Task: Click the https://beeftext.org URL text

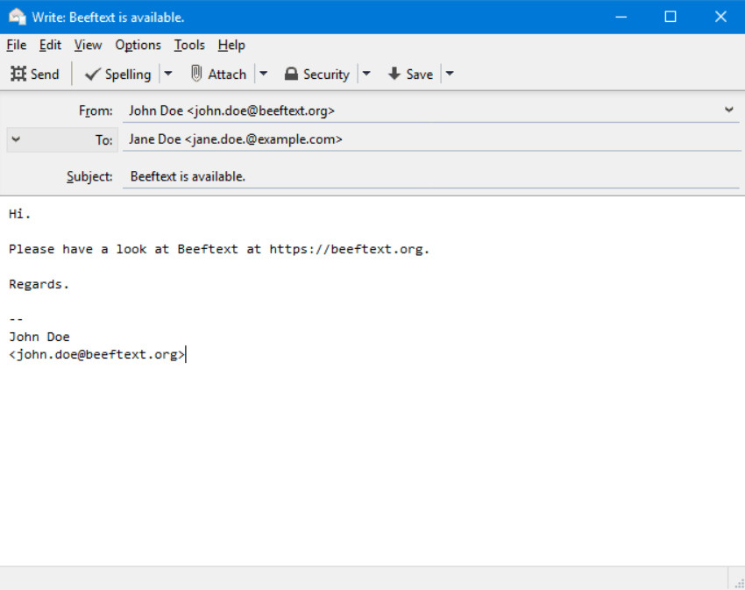Action: [x=346, y=249]
